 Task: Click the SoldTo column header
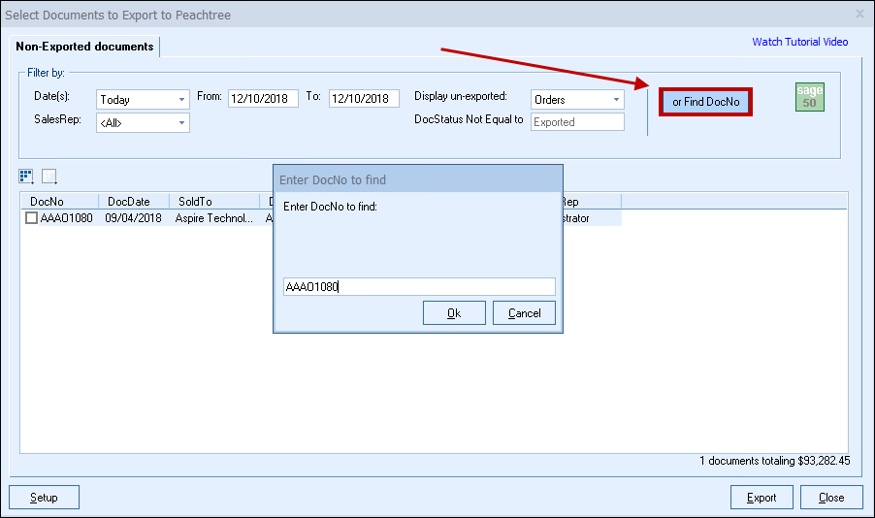coord(213,201)
